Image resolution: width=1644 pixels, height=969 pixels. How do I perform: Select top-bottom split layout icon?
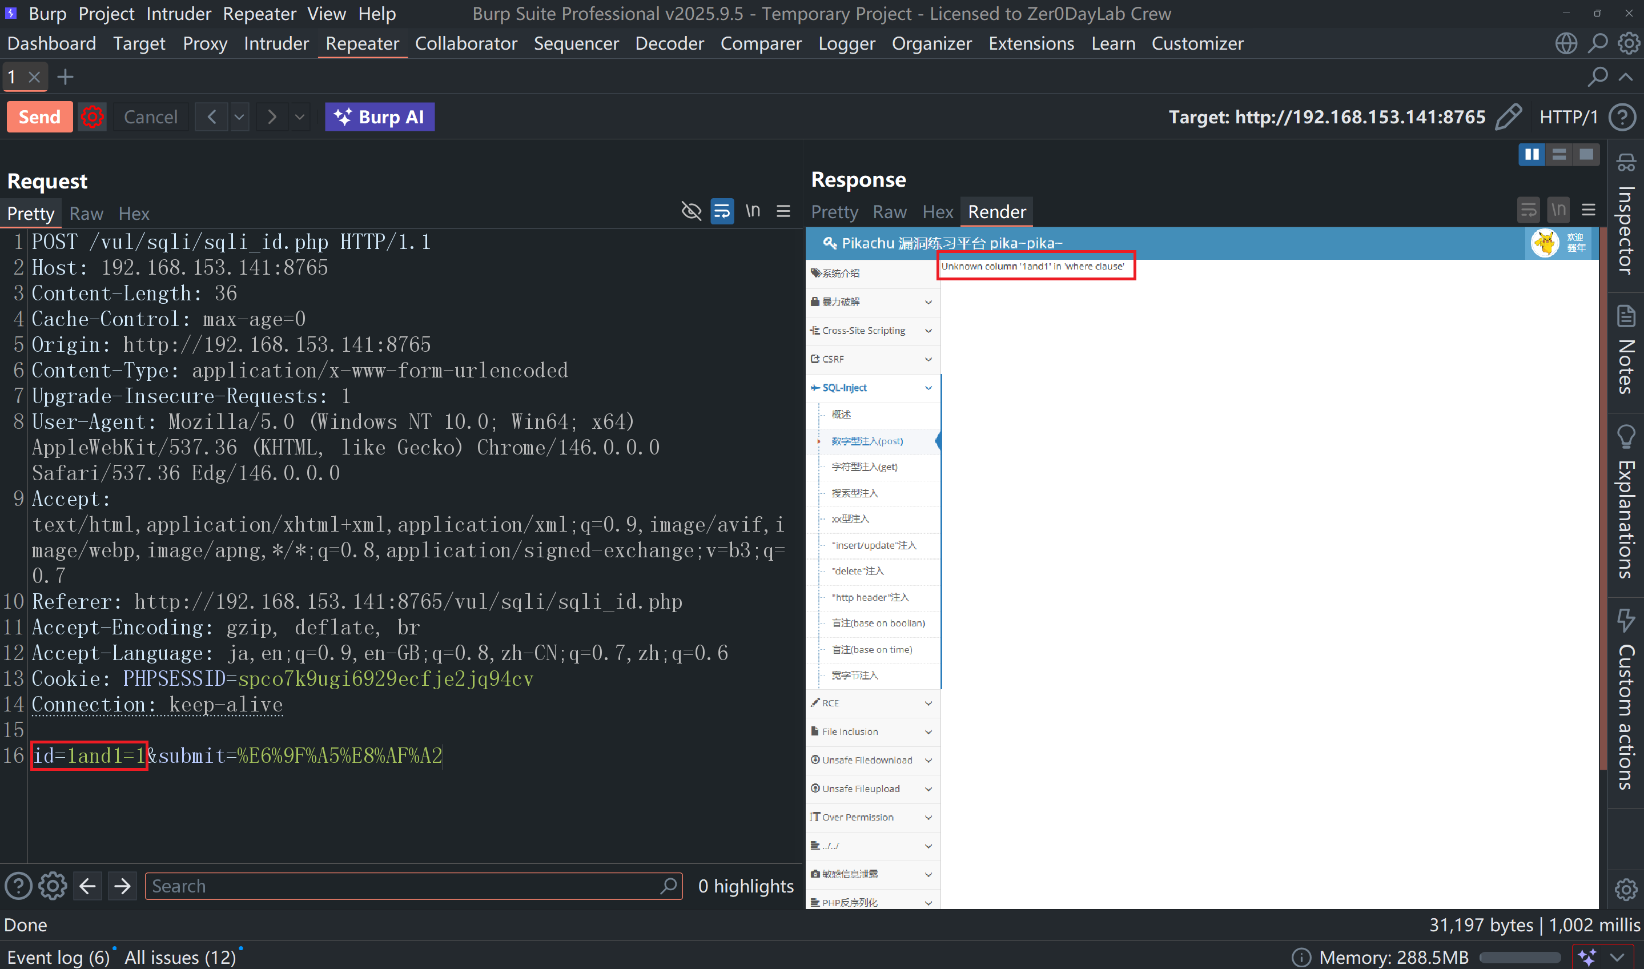(x=1558, y=154)
